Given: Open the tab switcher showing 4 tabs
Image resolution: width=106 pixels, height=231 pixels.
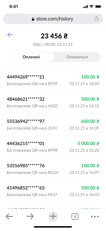Looking at the screenshot, I should (75, 216).
